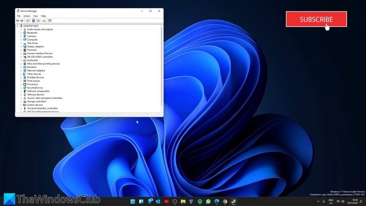Image resolution: width=366 pixels, height=206 pixels.
Task: Select the Software components label
Action: point(38,92)
